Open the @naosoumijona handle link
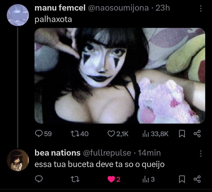The width and height of the screenshot is (212, 192). 118,8
